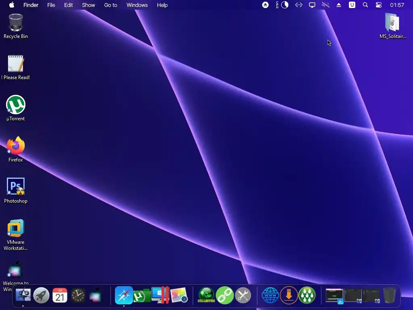
Task: Open the wrench and screwdriver tools icon
Action: pyautogui.click(x=243, y=295)
